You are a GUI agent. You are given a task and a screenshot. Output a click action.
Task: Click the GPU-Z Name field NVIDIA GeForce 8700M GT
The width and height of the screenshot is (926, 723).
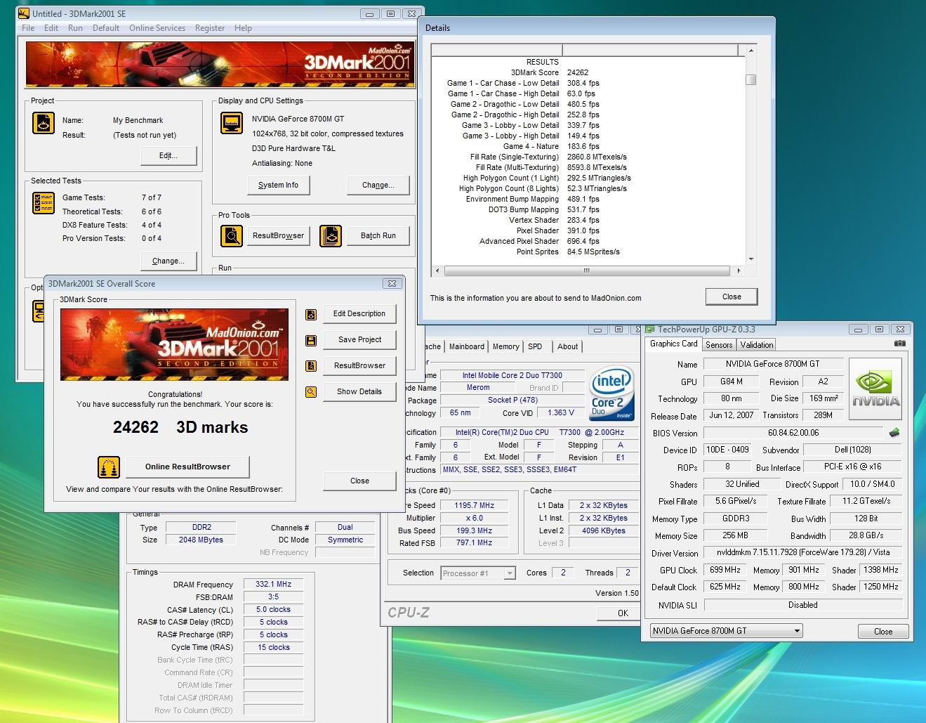(x=772, y=364)
